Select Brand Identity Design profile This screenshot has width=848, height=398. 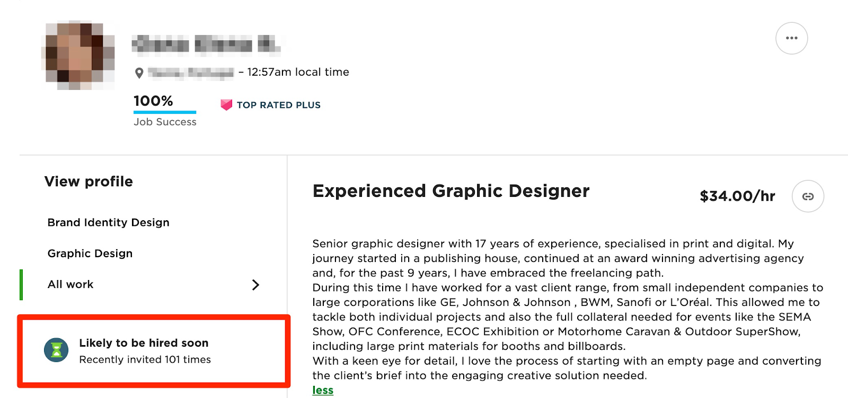tap(108, 222)
